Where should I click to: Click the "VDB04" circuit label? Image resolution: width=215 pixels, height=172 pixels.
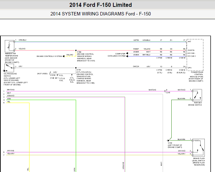[x=136, y=55]
